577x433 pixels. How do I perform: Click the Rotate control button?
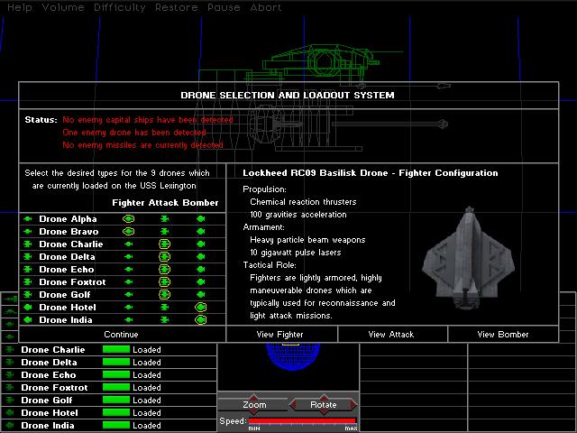(323, 405)
